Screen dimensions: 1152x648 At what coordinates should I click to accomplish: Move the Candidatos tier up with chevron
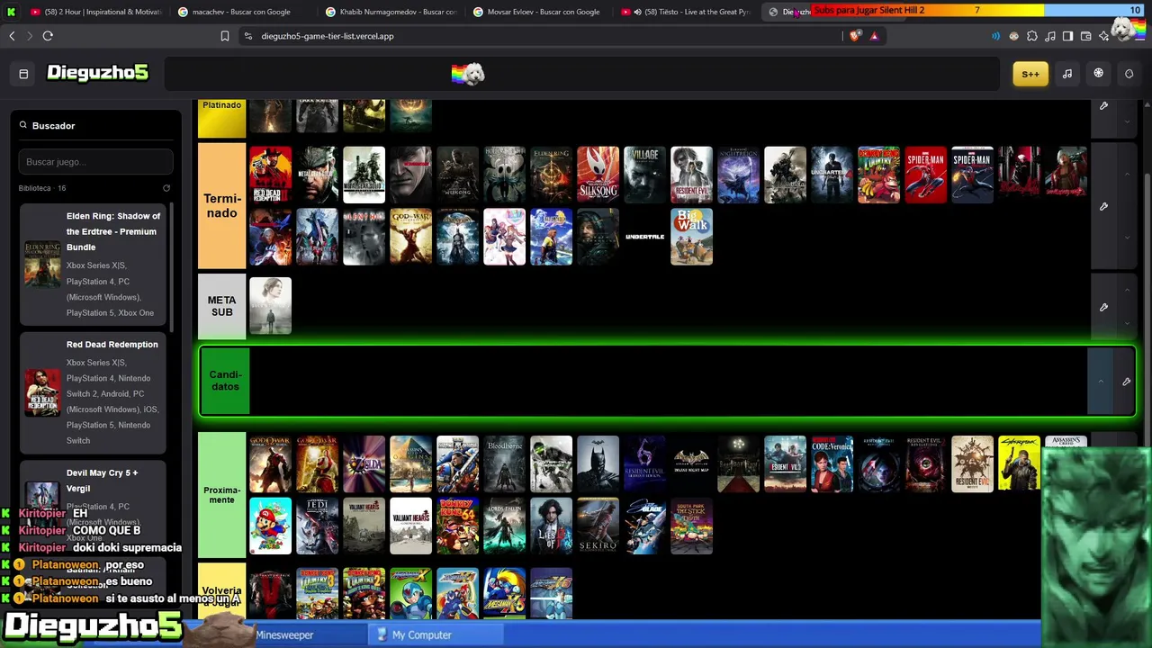click(x=1101, y=382)
